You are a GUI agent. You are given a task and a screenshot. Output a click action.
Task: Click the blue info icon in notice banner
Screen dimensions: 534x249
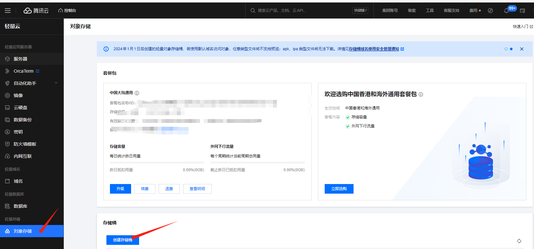tap(106, 49)
